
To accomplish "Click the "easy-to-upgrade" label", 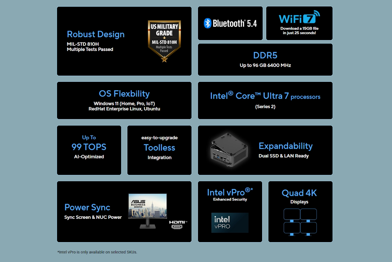I will [x=159, y=138].
